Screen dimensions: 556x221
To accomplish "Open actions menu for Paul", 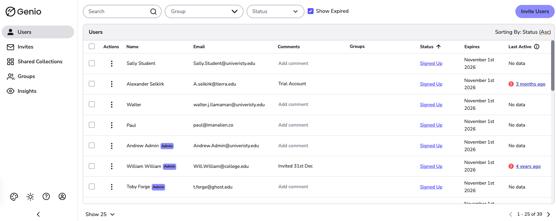I will pos(112,125).
